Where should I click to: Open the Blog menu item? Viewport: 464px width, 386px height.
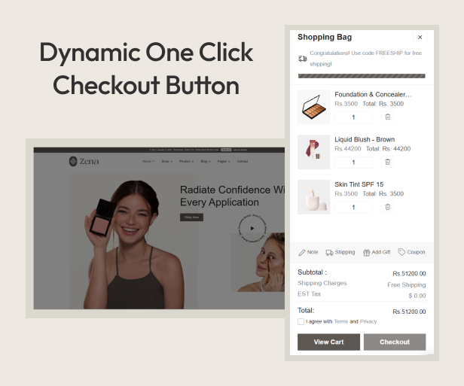coord(205,161)
